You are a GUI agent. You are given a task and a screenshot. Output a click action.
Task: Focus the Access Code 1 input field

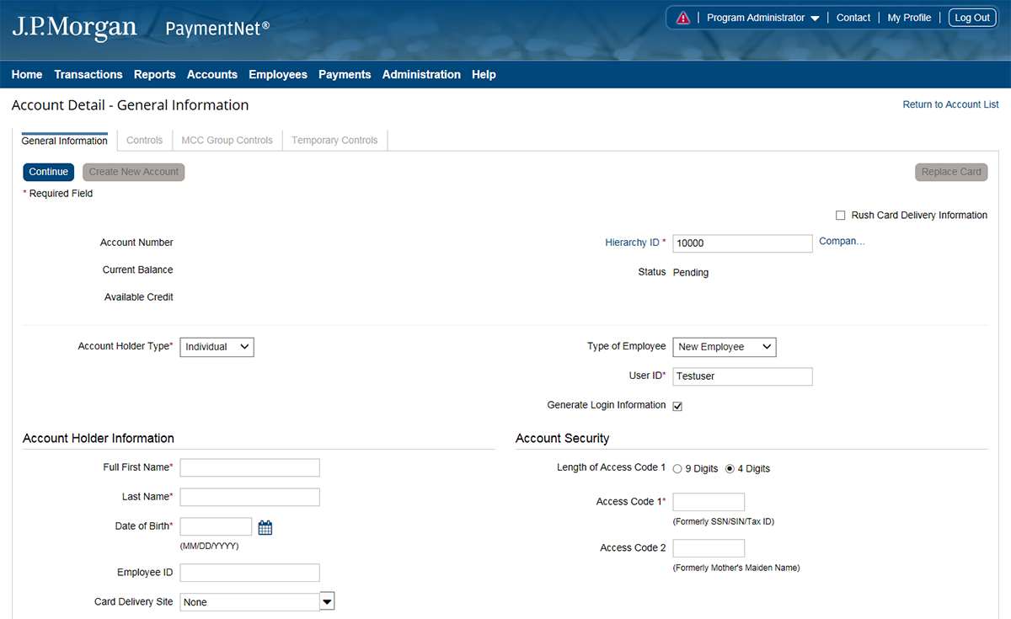[x=709, y=502]
